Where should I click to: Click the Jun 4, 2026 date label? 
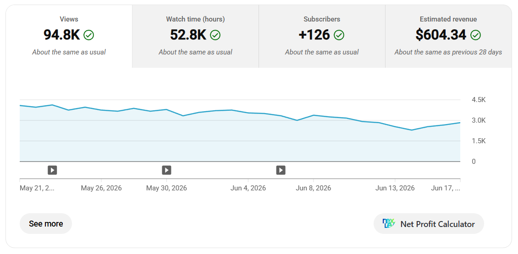pyautogui.click(x=248, y=189)
